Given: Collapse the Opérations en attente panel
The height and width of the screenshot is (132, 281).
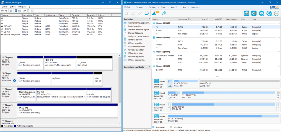Looking at the screenshot, I should point(149,67).
